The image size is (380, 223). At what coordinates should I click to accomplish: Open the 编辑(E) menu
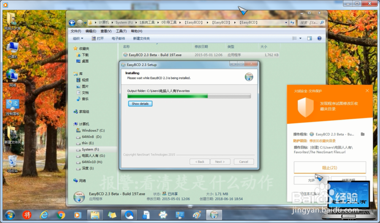point(91,31)
